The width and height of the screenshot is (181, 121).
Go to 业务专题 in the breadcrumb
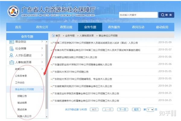(x=70, y=36)
